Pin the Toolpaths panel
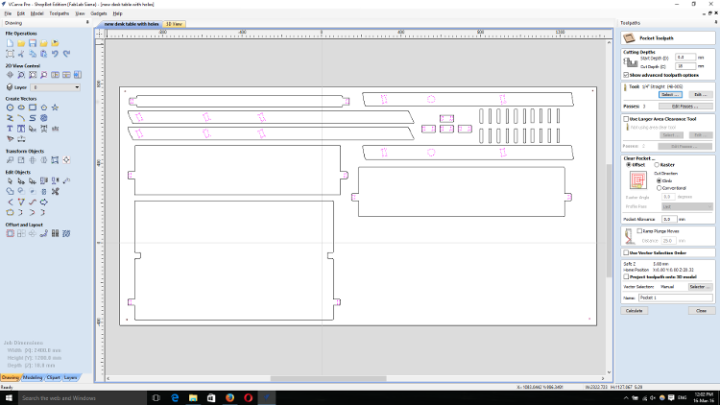Screen dimensions: 720x405 pos(716,22)
